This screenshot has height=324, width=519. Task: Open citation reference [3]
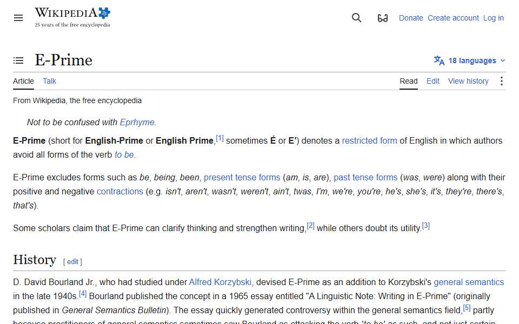click(x=425, y=226)
